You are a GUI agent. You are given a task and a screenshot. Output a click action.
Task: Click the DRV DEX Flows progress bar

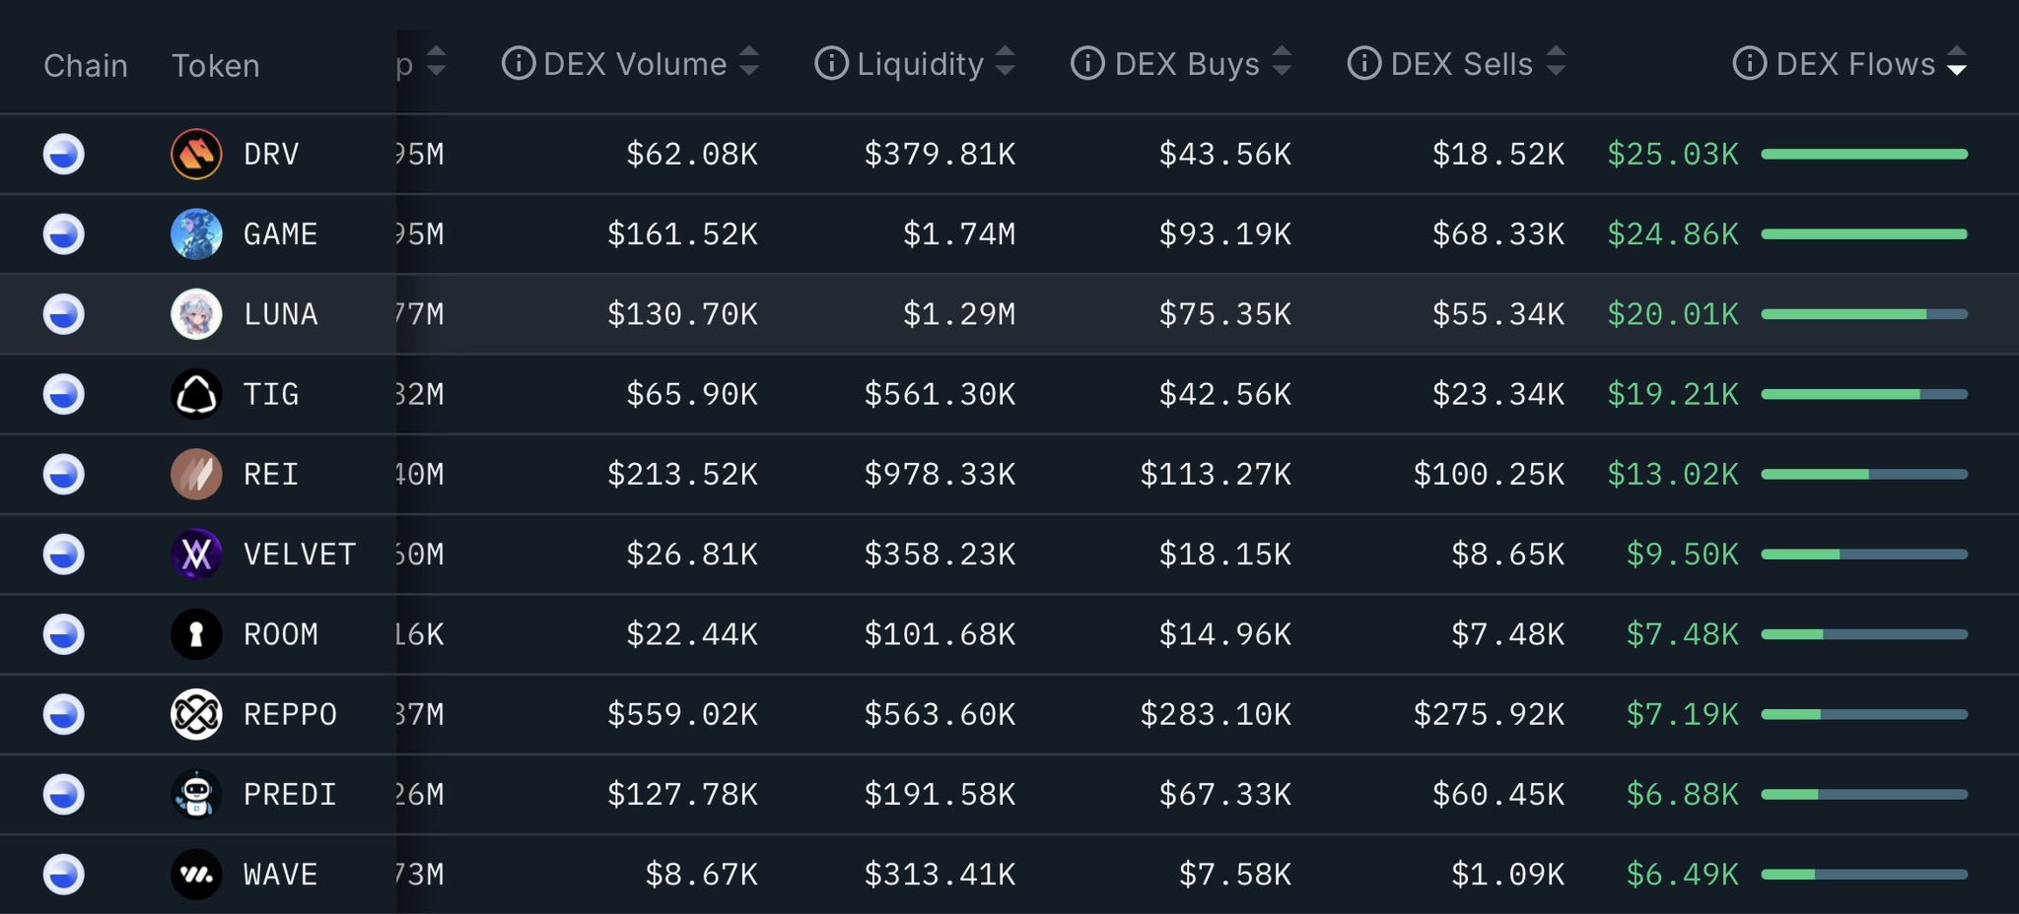(1864, 155)
